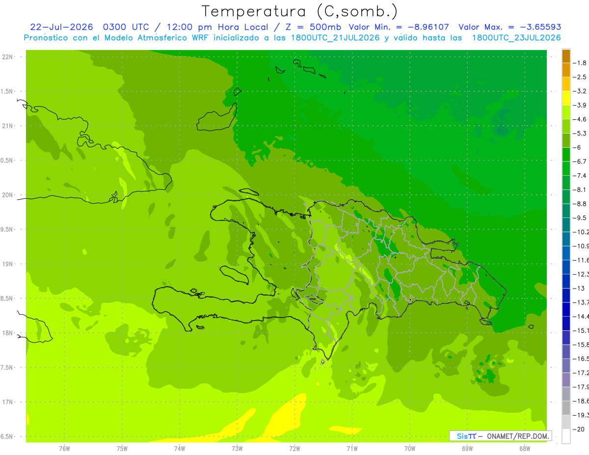Click the "76W" longitude label
Screen dimensions: 589x455
click(64, 449)
